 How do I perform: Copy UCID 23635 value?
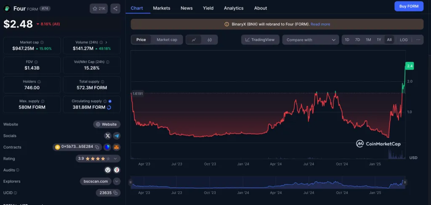[x=115, y=193]
